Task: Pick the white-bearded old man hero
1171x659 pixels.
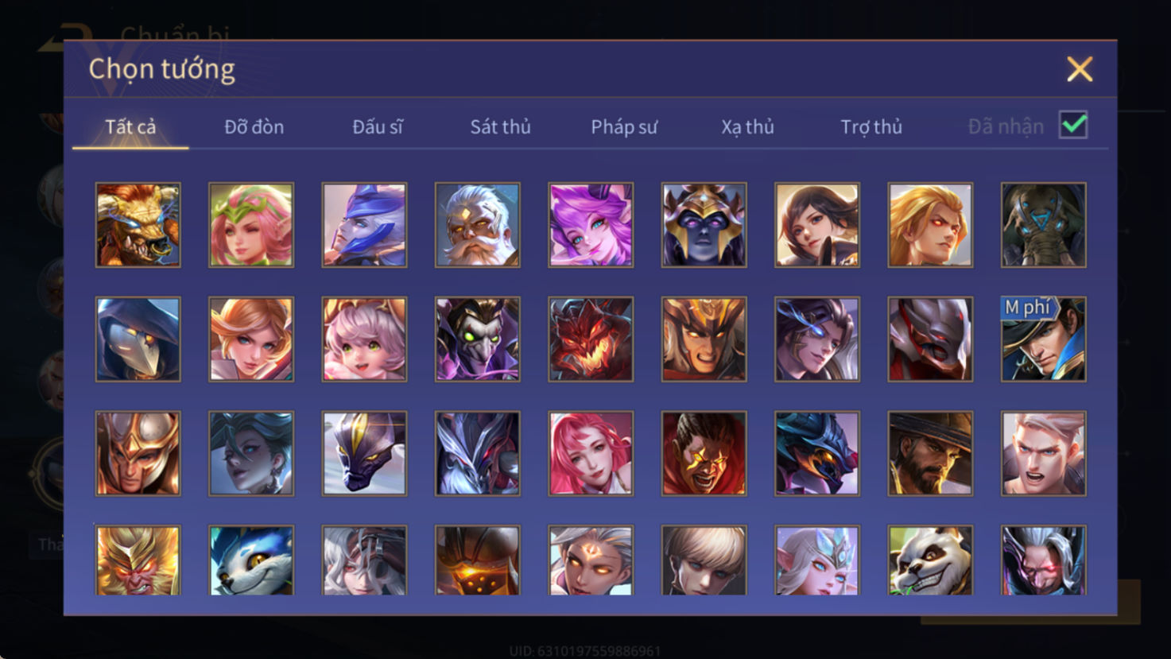Action: pyautogui.click(x=478, y=225)
